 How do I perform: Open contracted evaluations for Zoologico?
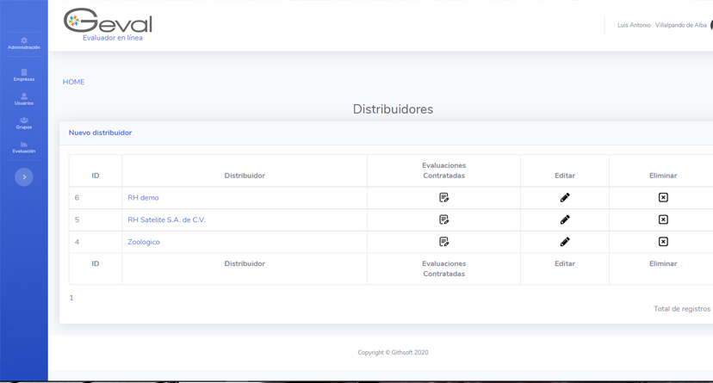443,242
